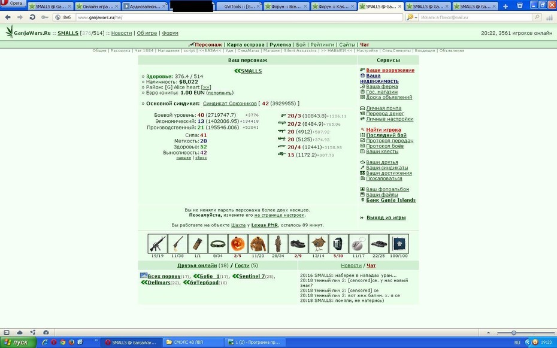
Task: Open the Протокол боёв link
Action: [x=385, y=146]
